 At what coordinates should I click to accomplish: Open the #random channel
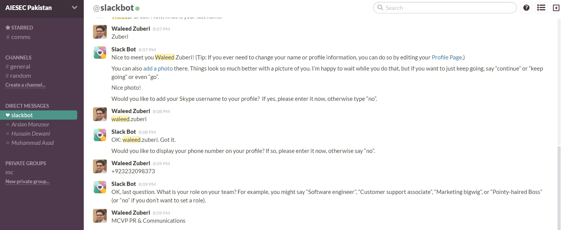pos(20,76)
